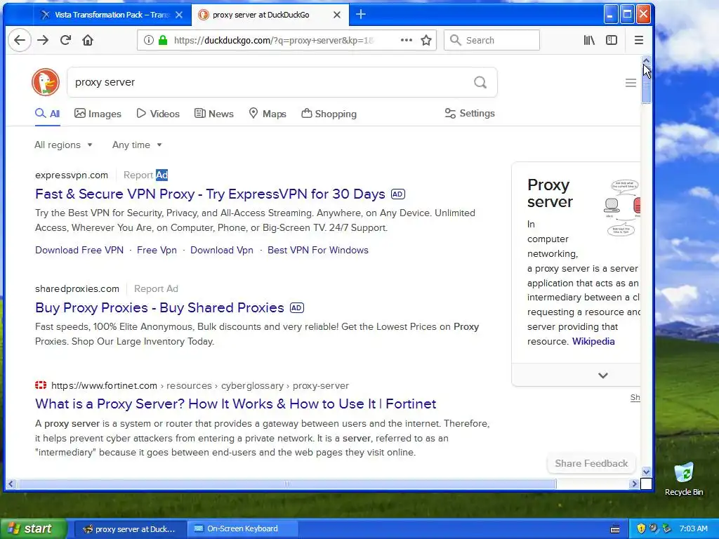Click the horizontal scrollbar left arrow
The width and height of the screenshot is (719, 539).
click(11, 484)
